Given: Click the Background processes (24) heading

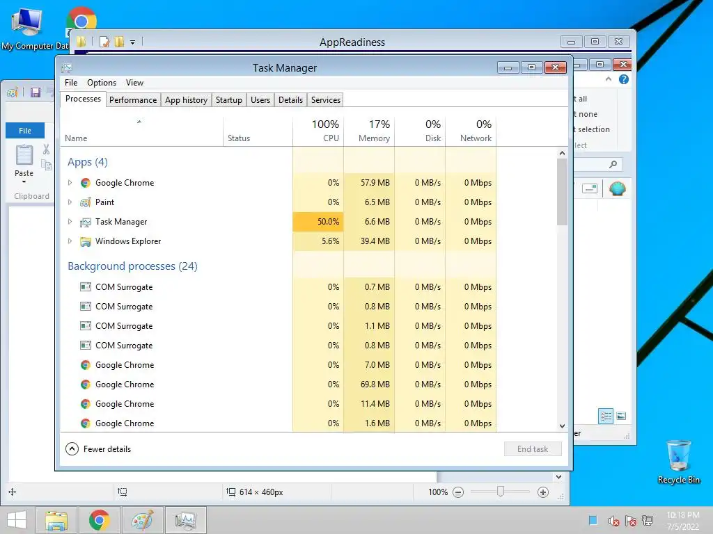Looking at the screenshot, I should [x=133, y=266].
